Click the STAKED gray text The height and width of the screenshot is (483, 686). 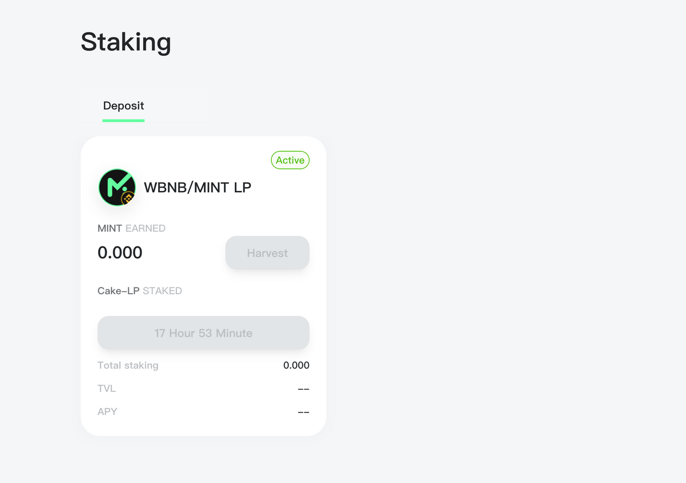pyautogui.click(x=162, y=291)
